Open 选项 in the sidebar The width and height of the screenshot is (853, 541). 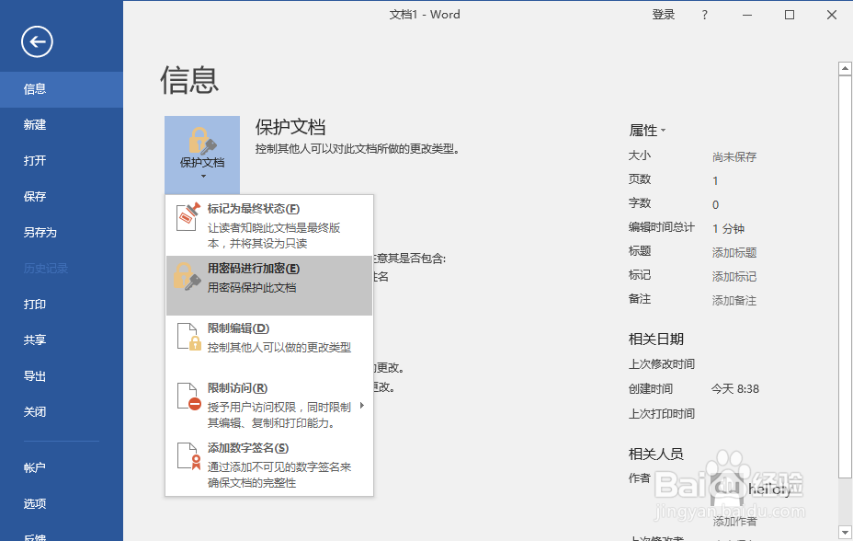pos(62,504)
